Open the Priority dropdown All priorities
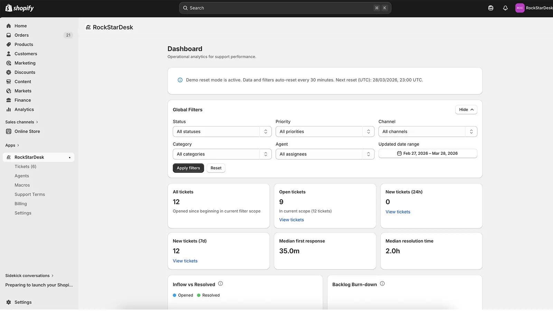The width and height of the screenshot is (553, 311). pyautogui.click(x=325, y=132)
